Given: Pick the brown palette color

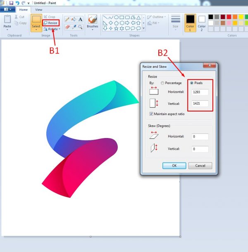Looking at the screenshot, I should pyautogui.click(x=223, y=23).
